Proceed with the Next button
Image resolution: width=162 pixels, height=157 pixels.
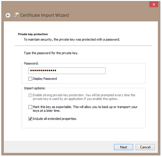pos(123,147)
